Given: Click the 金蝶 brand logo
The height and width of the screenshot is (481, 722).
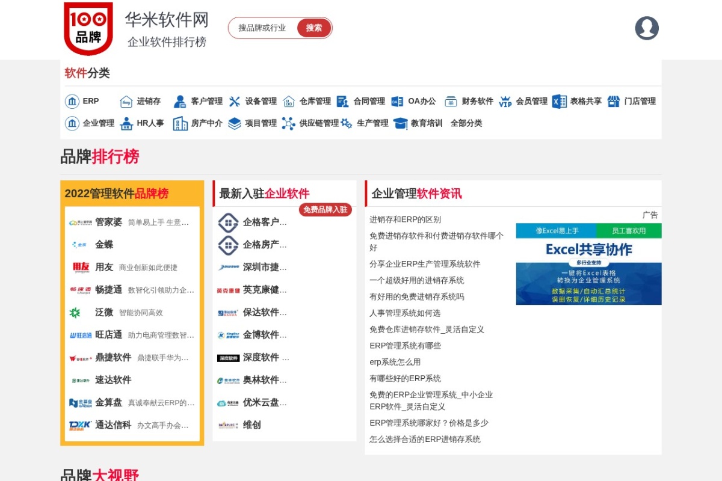Looking at the screenshot, I should tap(79, 245).
